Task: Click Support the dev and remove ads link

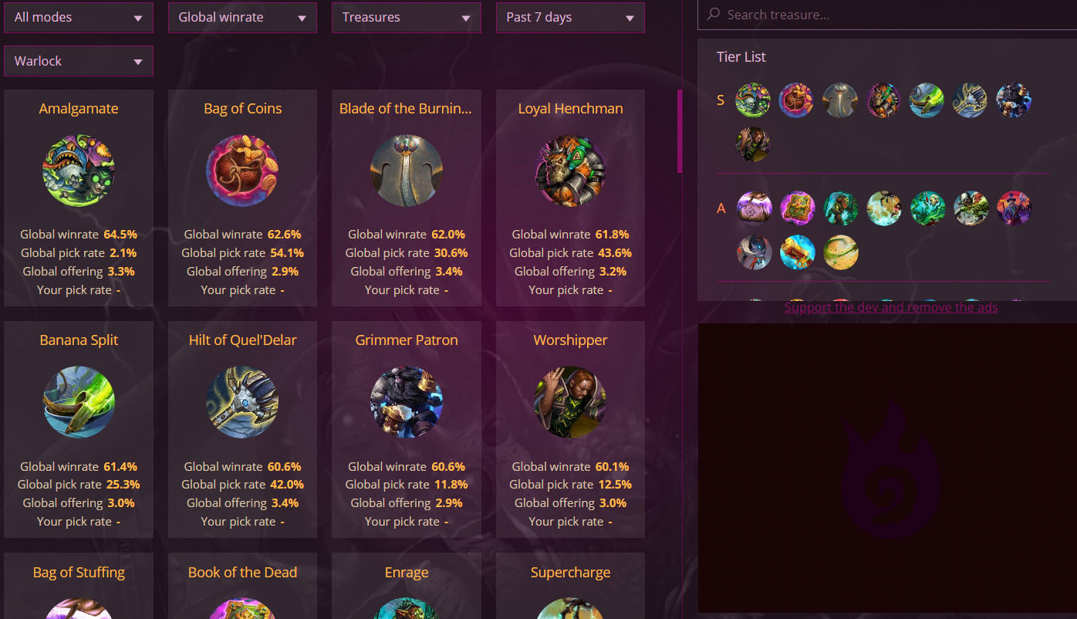Action: (x=891, y=307)
